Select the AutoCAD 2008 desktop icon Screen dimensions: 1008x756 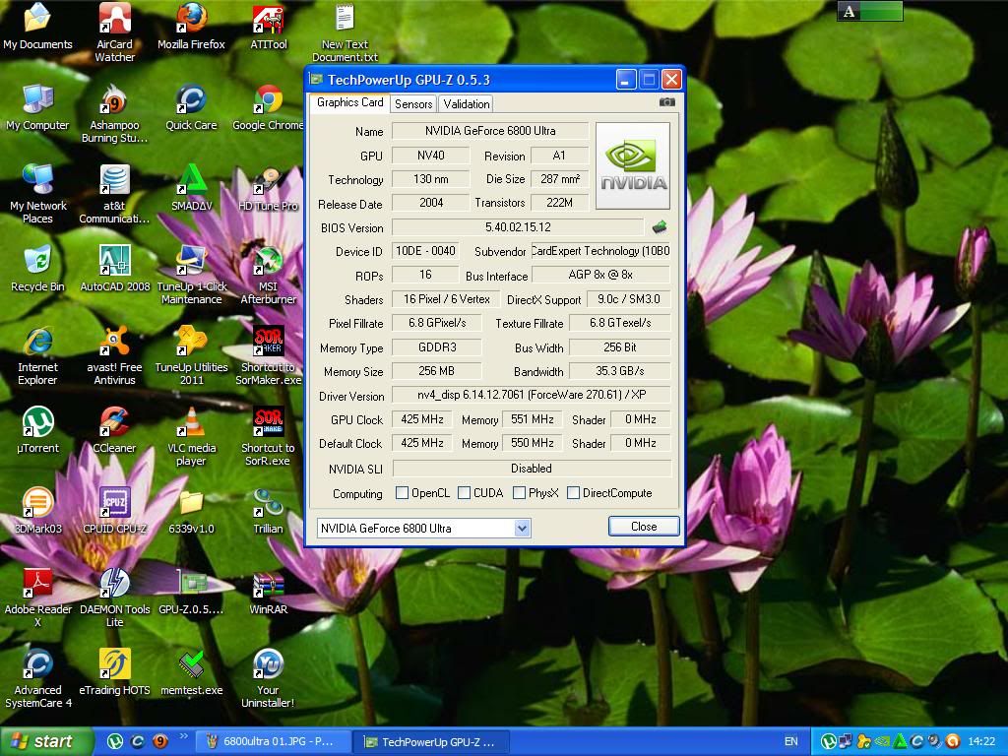(x=114, y=270)
